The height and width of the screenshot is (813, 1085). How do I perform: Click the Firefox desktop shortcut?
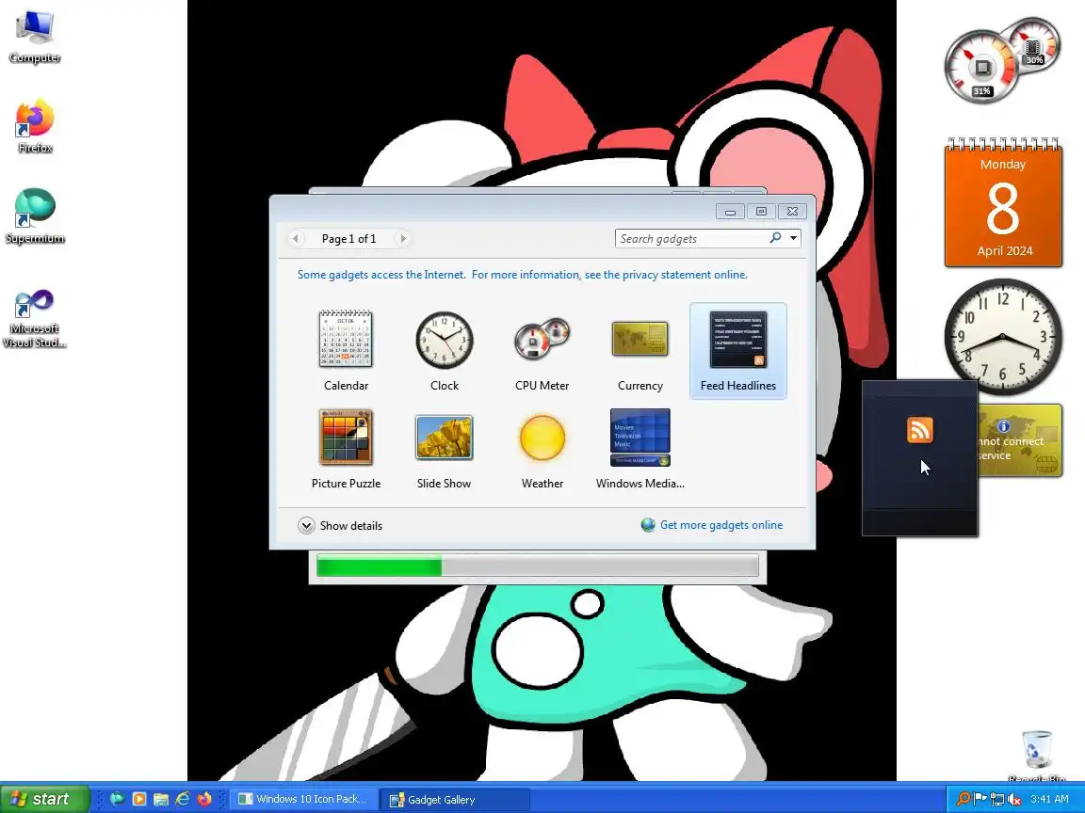tap(35, 126)
